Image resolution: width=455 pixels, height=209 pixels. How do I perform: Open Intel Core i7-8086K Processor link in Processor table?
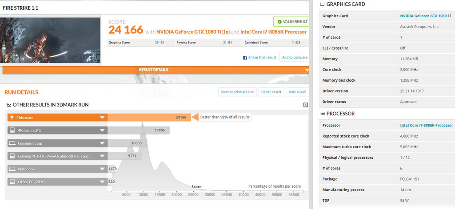426,125
